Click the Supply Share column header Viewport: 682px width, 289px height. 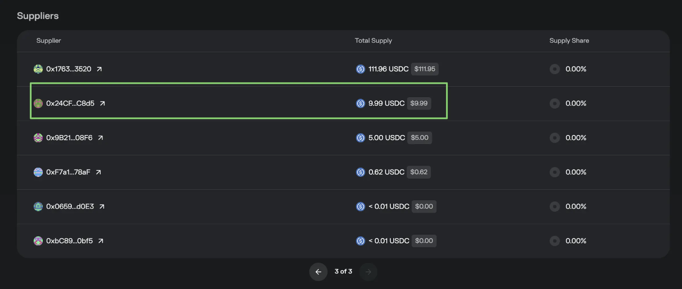point(569,41)
